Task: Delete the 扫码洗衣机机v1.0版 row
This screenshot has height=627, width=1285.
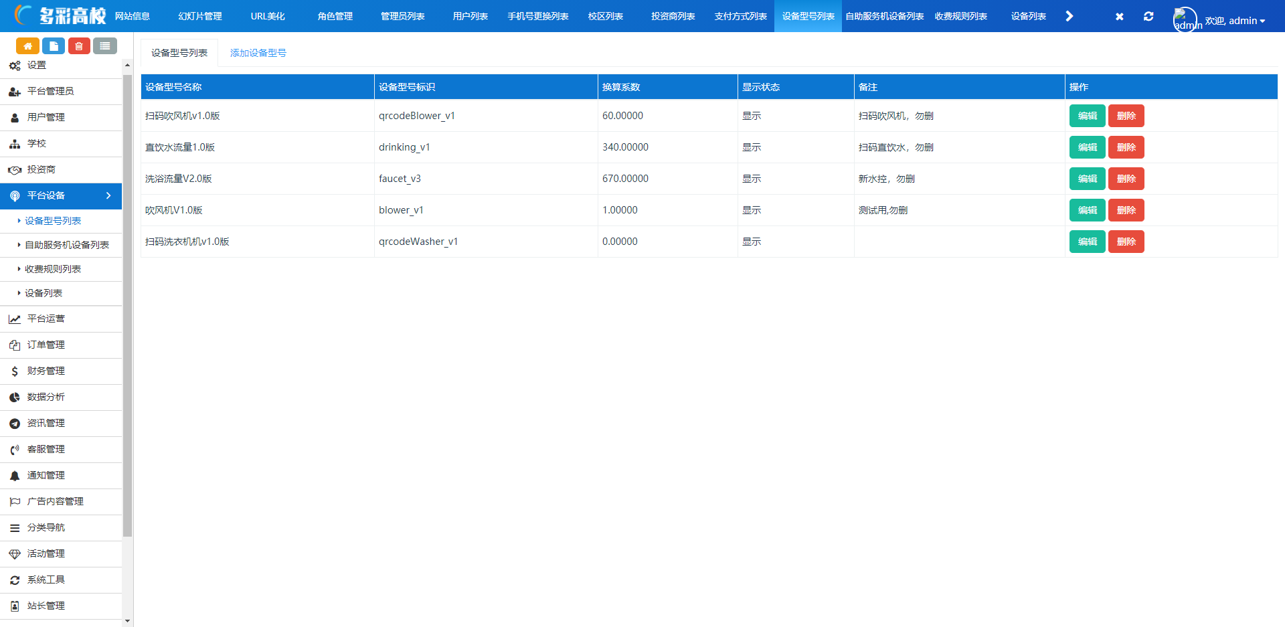Action: pyautogui.click(x=1126, y=242)
